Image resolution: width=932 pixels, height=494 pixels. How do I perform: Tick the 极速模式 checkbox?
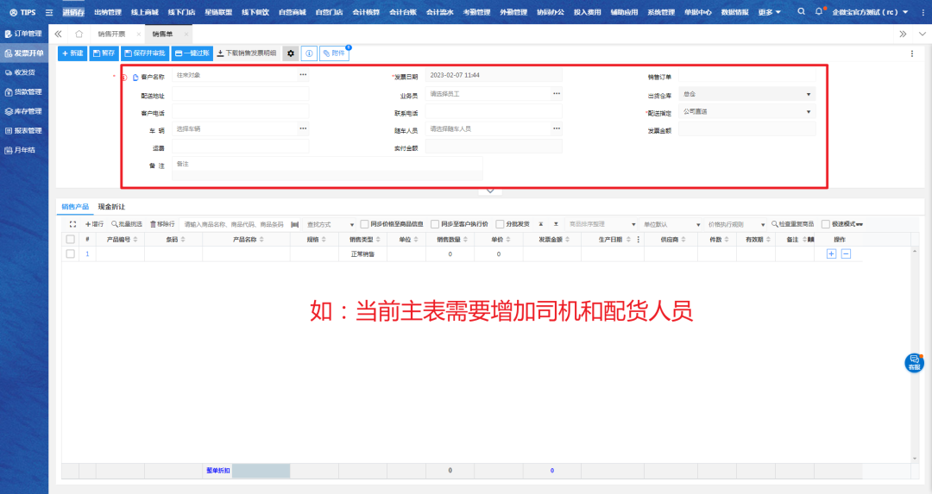pyautogui.click(x=825, y=224)
